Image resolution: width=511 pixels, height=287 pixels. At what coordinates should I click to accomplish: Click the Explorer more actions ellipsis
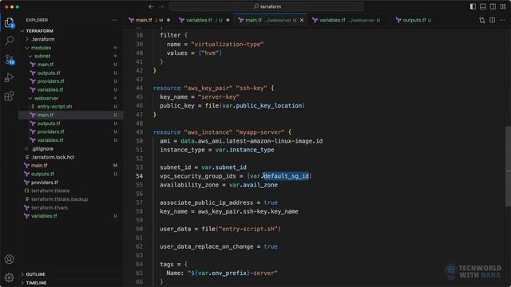[115, 20]
